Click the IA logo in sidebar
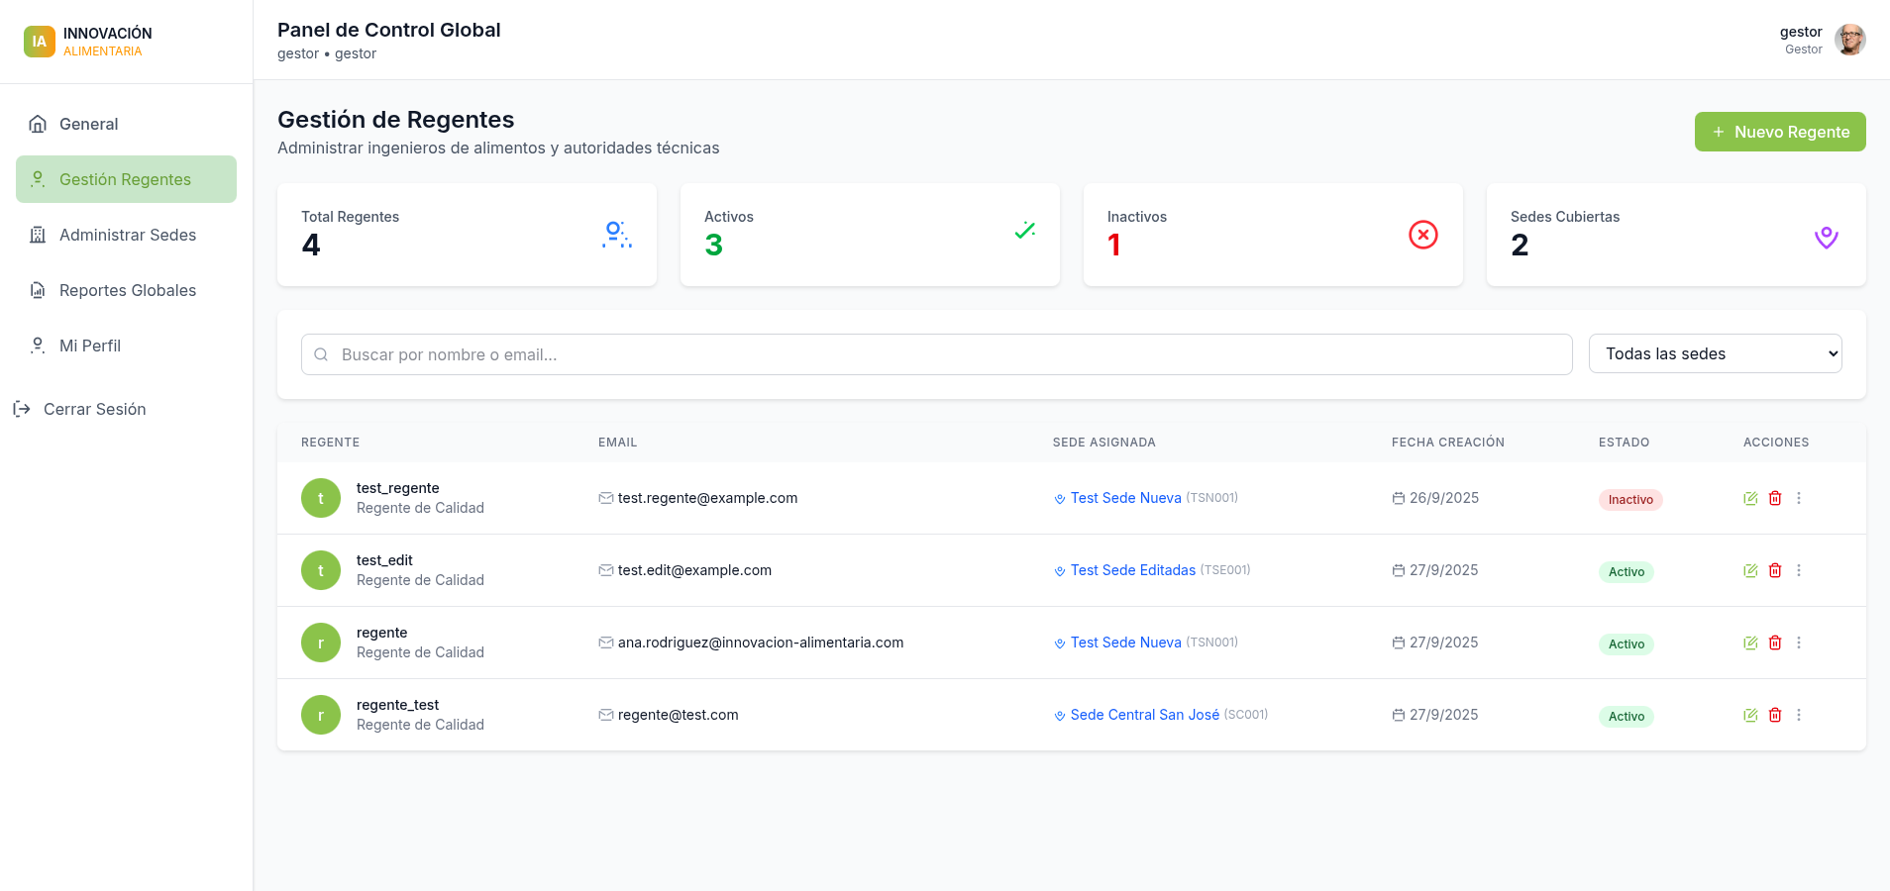1890x891 pixels. [x=40, y=42]
